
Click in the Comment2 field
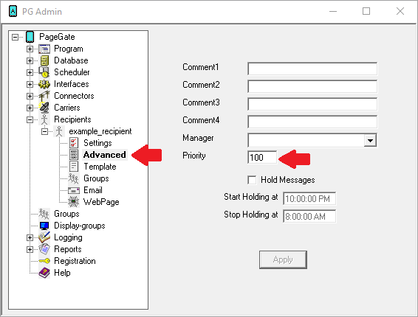point(312,86)
